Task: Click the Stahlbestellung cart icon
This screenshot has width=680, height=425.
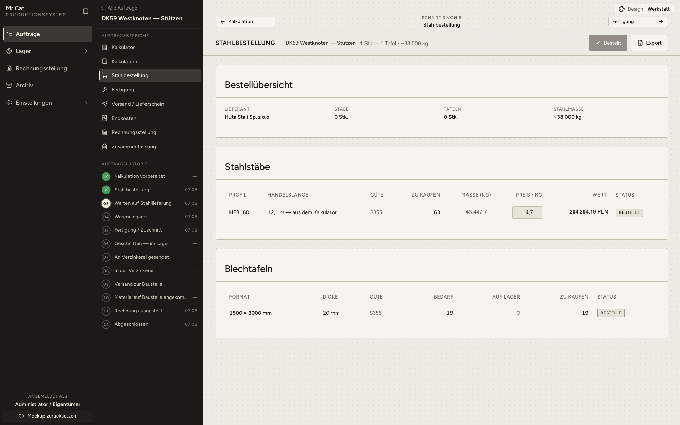Action: [x=105, y=75]
